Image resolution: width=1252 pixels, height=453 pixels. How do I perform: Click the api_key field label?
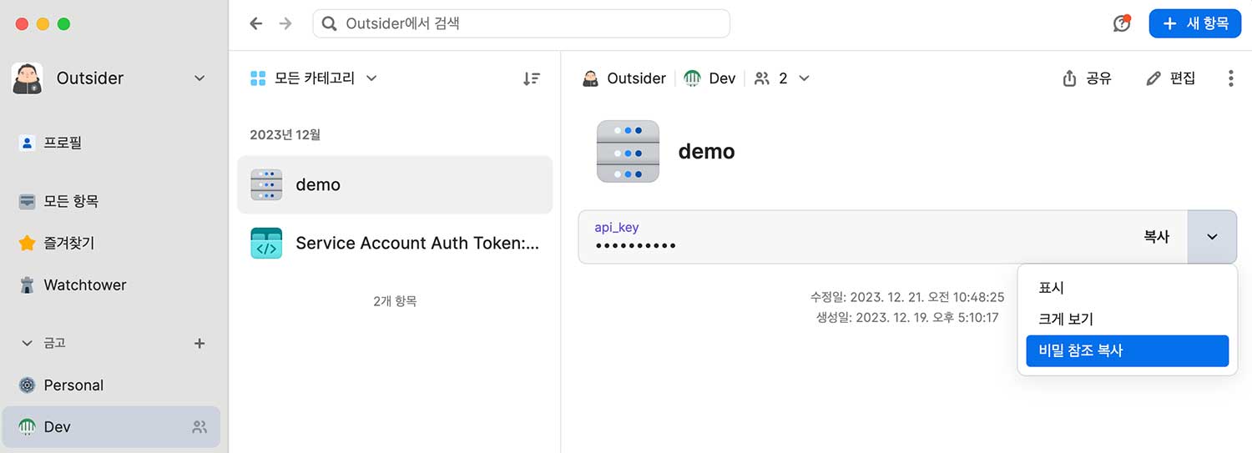tap(616, 227)
